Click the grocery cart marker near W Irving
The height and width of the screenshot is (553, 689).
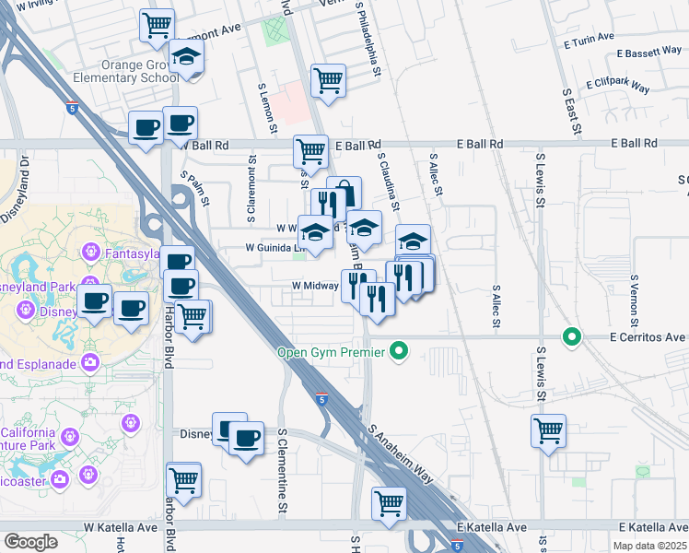(157, 28)
